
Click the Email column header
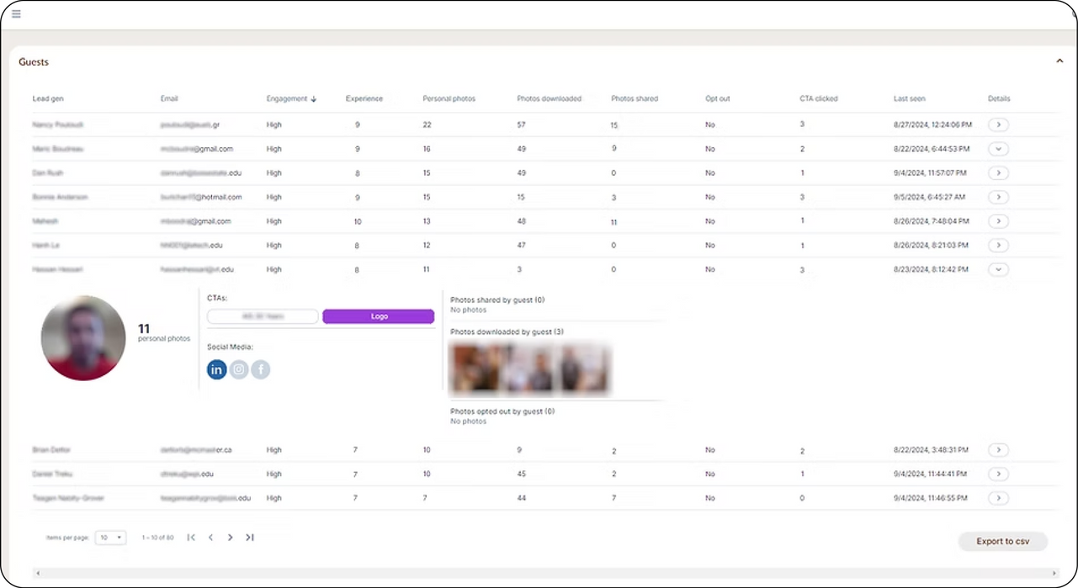(x=169, y=99)
